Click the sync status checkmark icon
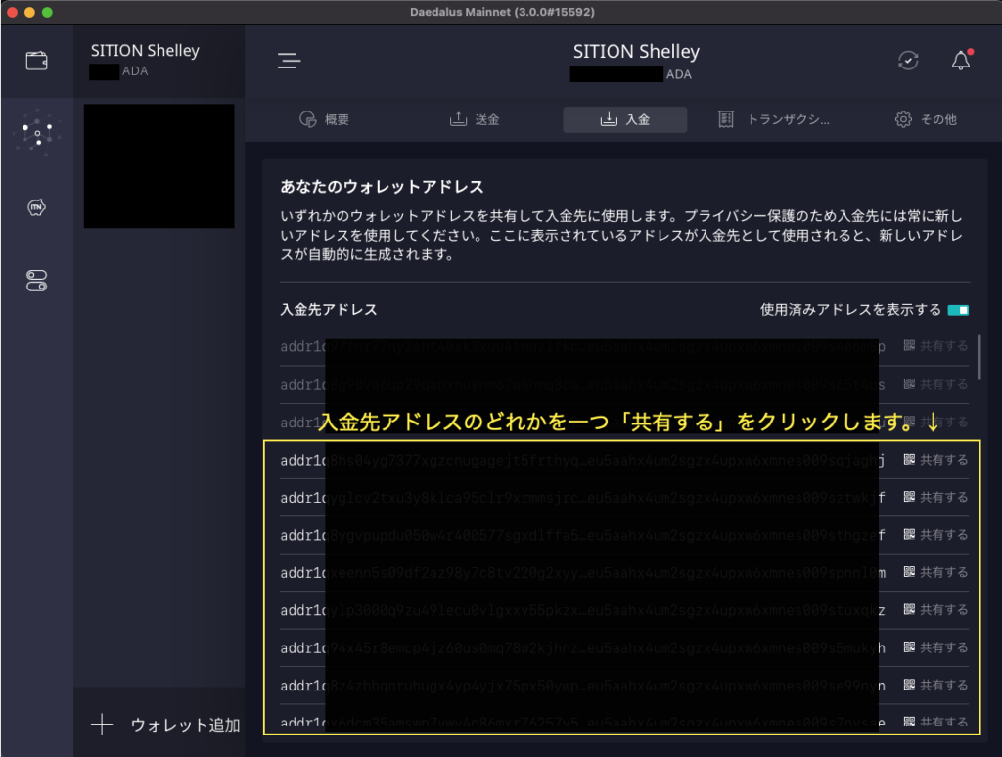Viewport: 1002px width, 757px height. 908,61
